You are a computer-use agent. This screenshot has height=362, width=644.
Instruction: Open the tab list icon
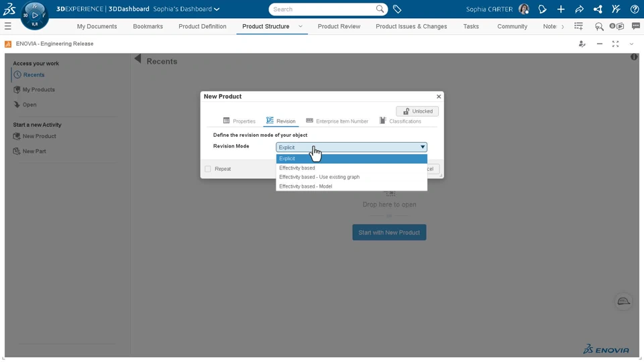pos(578,26)
